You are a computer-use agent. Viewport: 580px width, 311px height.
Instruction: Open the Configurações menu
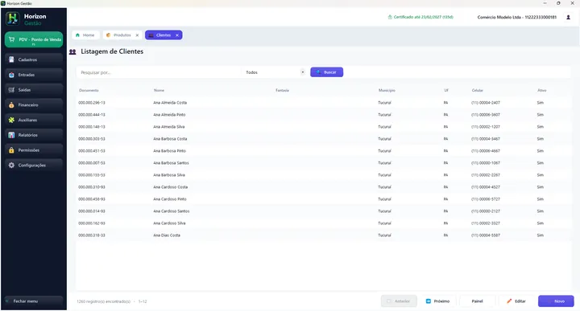34,166
